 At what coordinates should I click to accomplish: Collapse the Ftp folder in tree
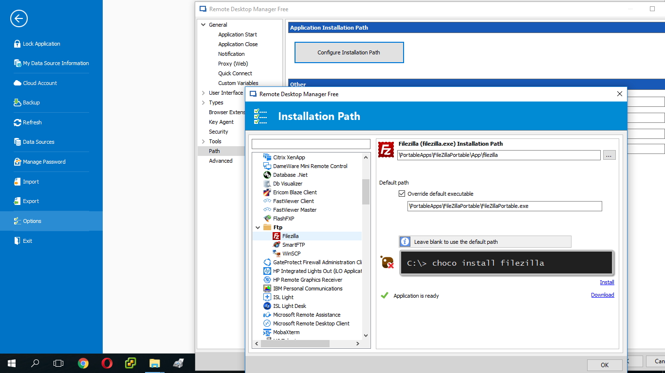258,227
